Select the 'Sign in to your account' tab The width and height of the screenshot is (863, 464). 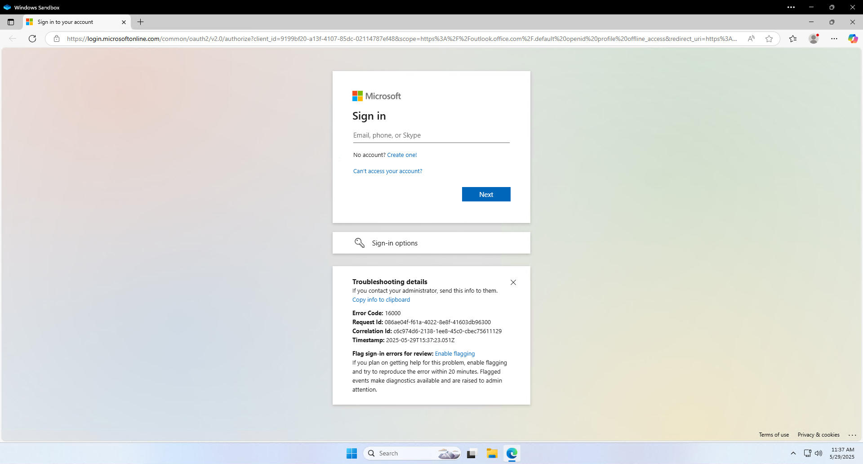(x=72, y=22)
